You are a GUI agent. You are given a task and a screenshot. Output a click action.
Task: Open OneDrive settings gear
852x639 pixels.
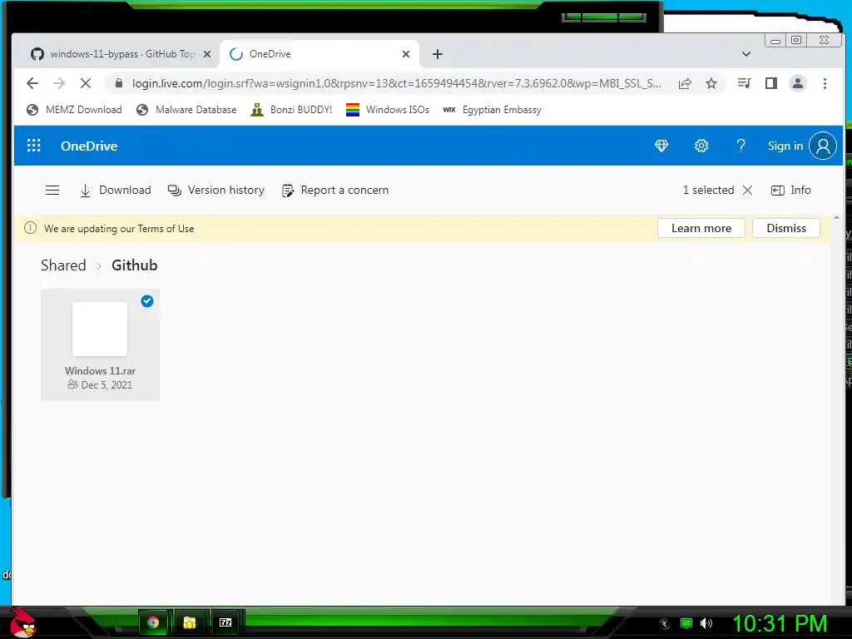point(701,146)
